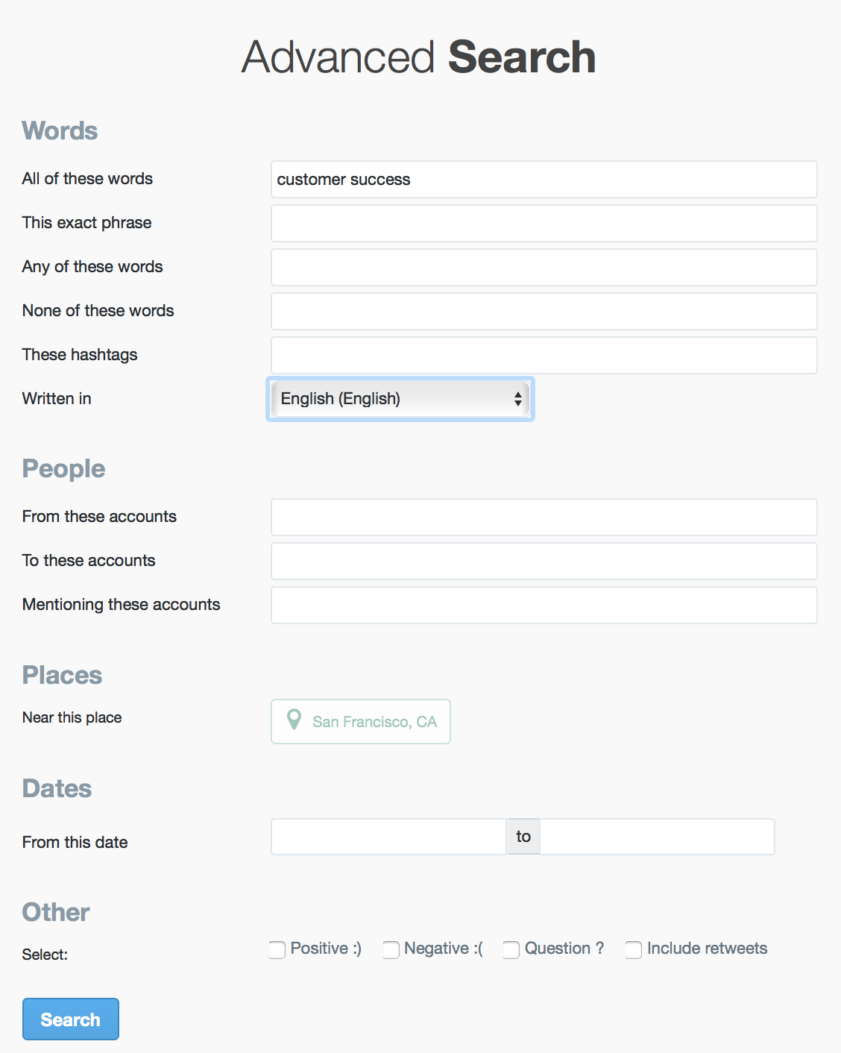The height and width of the screenshot is (1053, 841).
Task: Click the None of these words box
Action: [544, 311]
